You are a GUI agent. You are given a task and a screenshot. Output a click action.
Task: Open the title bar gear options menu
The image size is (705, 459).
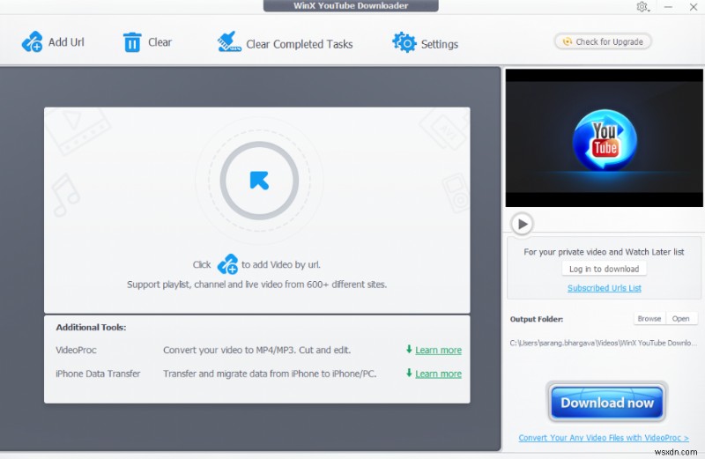pyautogui.click(x=642, y=7)
